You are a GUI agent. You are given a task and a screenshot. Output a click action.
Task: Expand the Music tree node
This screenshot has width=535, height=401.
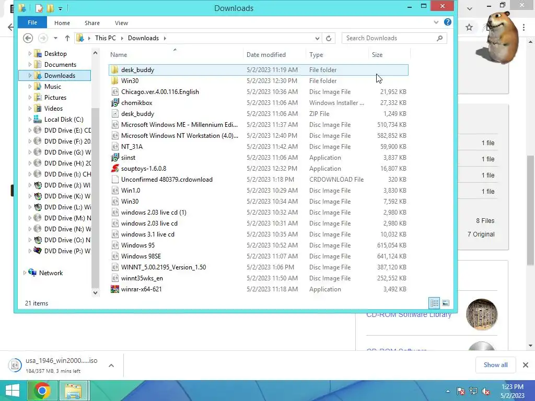point(30,86)
